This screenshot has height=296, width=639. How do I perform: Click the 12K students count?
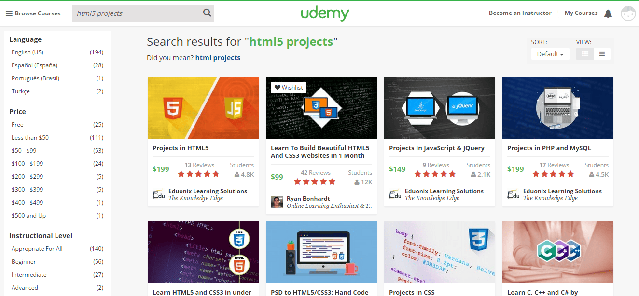pos(363,182)
